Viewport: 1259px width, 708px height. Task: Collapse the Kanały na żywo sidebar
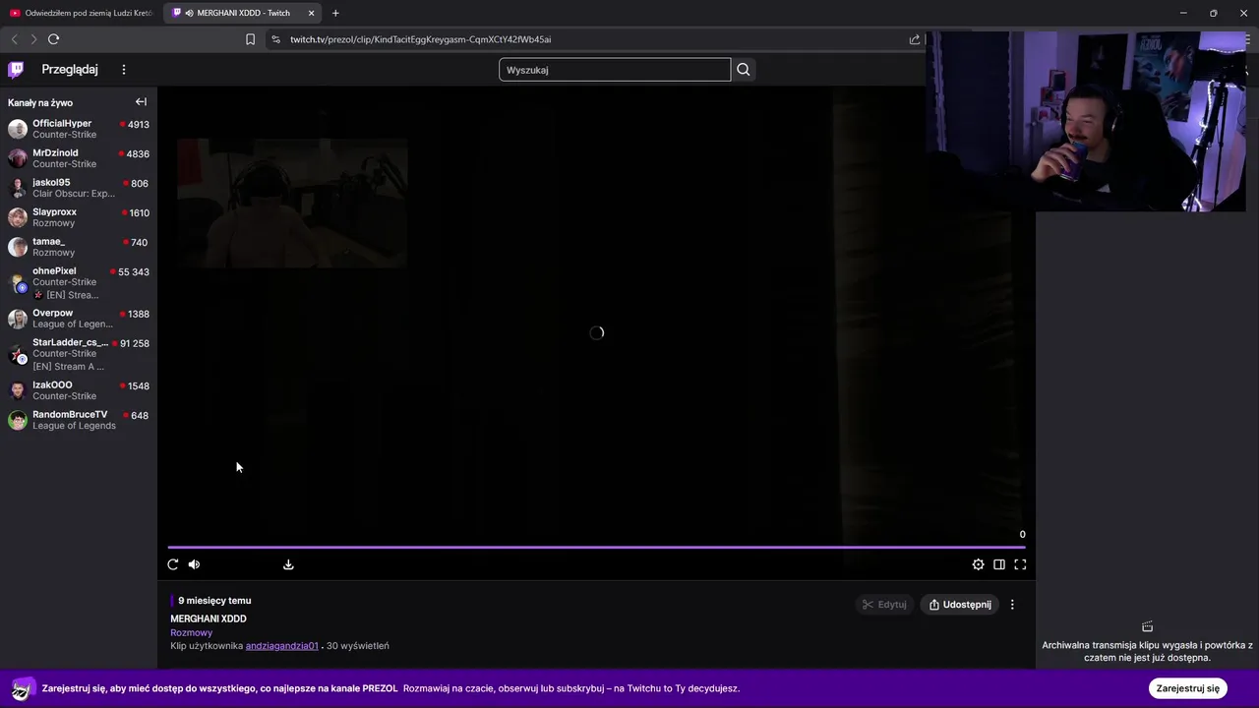(x=141, y=102)
